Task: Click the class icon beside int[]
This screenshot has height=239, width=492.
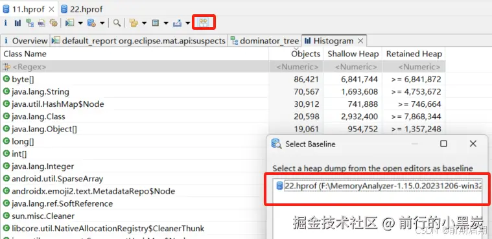Action: click(6, 154)
